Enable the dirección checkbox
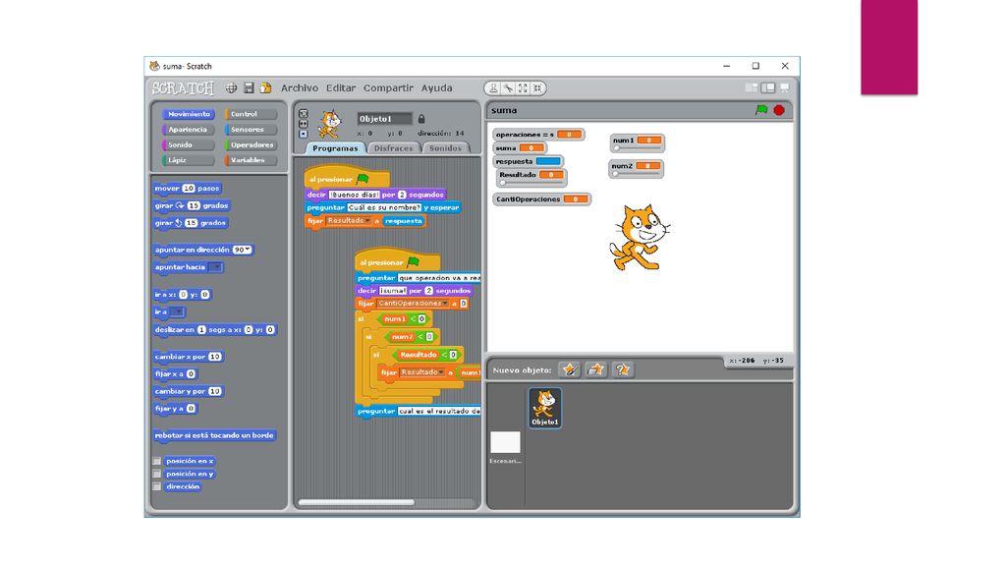Screen dimensions: 1006x566 coord(156,486)
